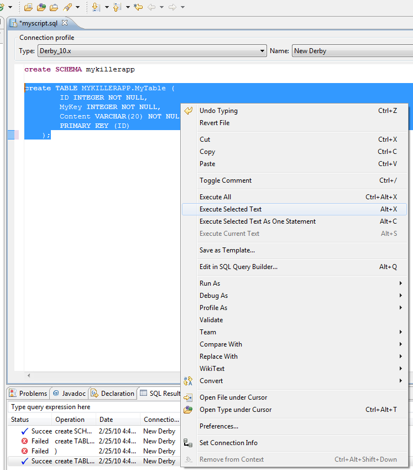Click the Search flashlight toolbar icon
This screenshot has width=413, height=470.
[x=67, y=7]
